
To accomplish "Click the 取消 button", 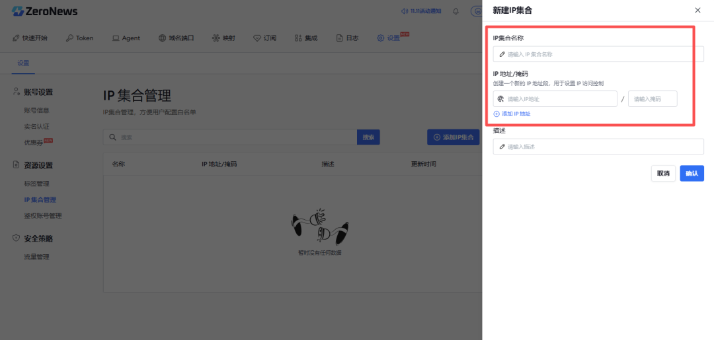I will point(664,173).
